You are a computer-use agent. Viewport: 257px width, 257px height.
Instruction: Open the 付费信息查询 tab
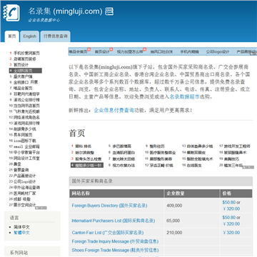[55, 36]
